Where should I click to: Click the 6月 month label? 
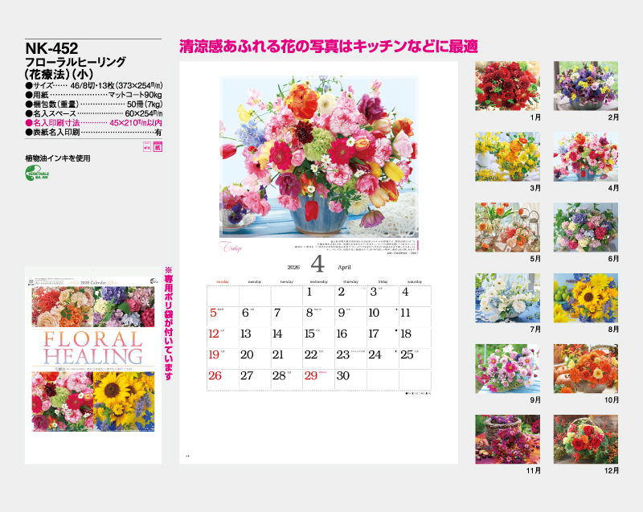613,259
